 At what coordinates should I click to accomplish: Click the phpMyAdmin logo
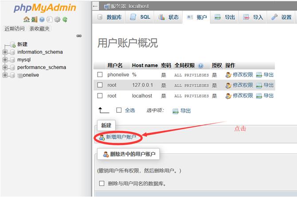pyautogui.click(x=45, y=8)
